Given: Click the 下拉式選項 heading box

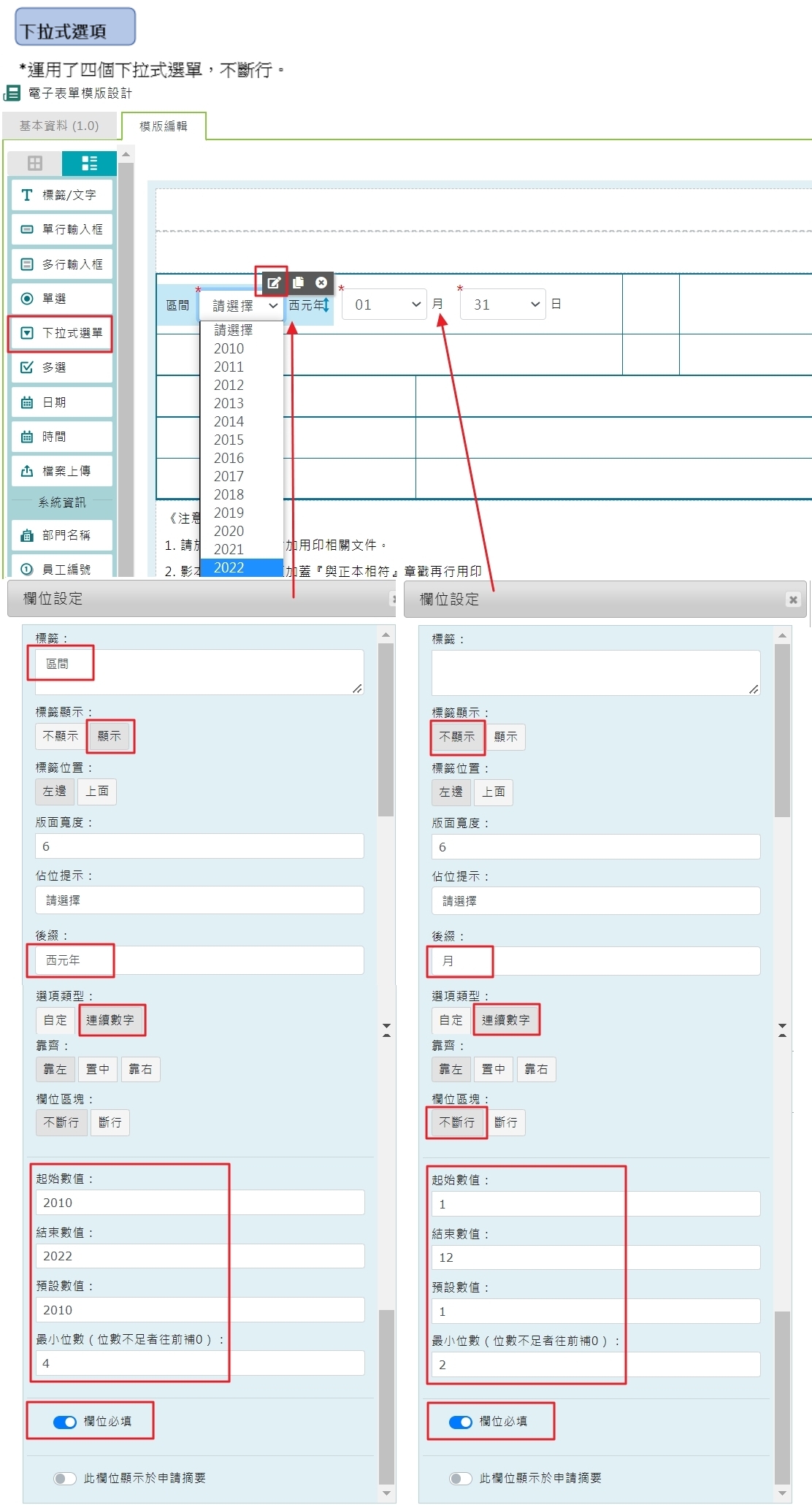Looking at the screenshot, I should click(x=75, y=27).
